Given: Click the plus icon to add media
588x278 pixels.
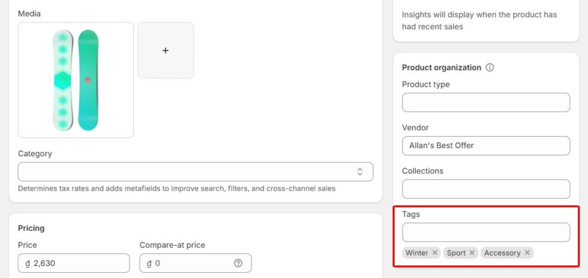Looking at the screenshot, I should point(165,51).
